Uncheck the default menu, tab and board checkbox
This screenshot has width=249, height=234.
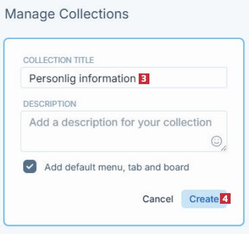(x=30, y=166)
